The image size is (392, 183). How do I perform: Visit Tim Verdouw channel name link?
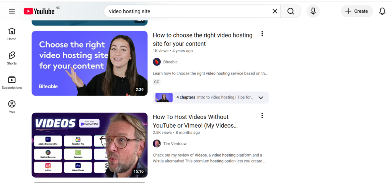coord(175,144)
